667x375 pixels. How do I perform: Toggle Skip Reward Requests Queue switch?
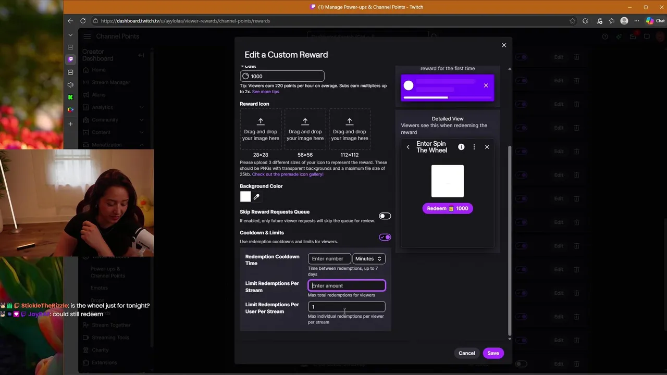[385, 216]
